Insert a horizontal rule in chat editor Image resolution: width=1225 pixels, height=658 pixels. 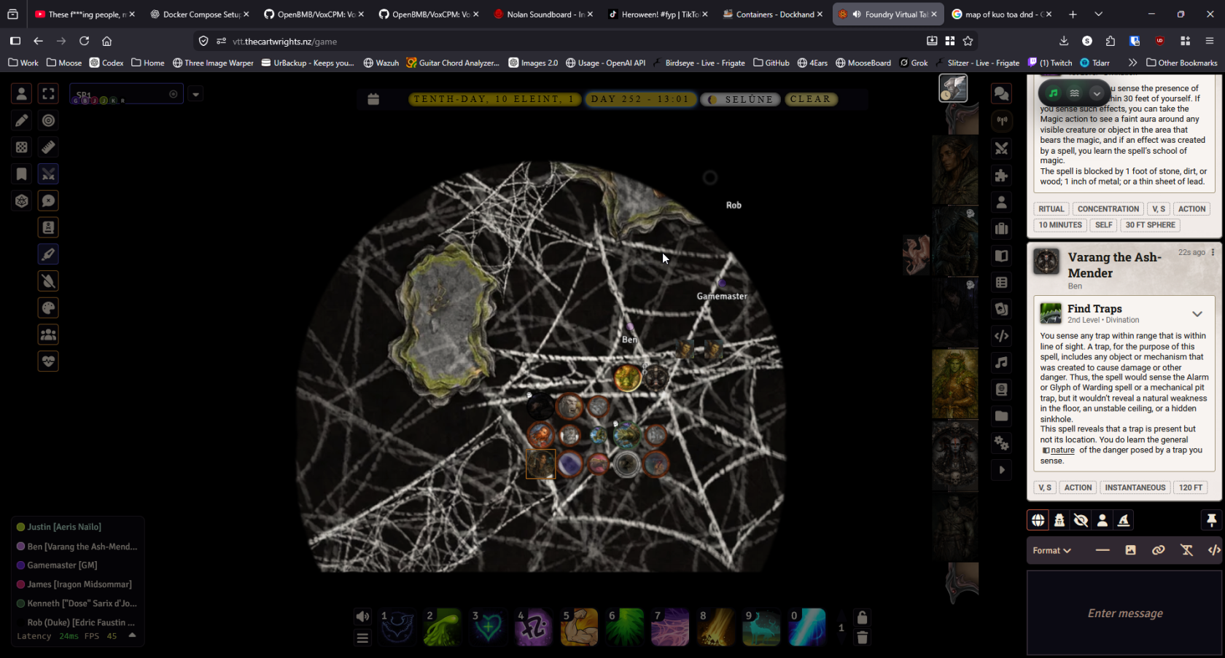1102,550
